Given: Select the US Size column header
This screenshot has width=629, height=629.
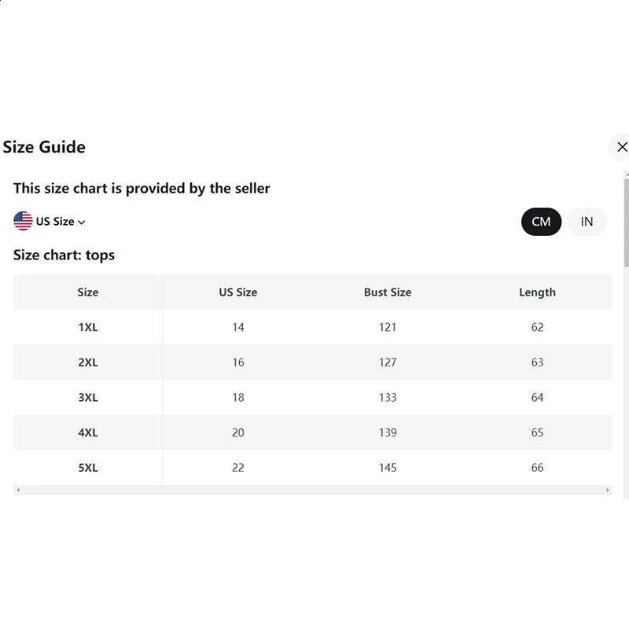Looking at the screenshot, I should pos(238,292).
